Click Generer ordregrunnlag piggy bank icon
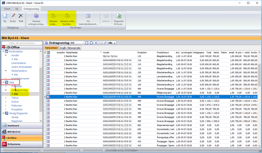The height and width of the screenshot is (153, 262). tap(36, 16)
